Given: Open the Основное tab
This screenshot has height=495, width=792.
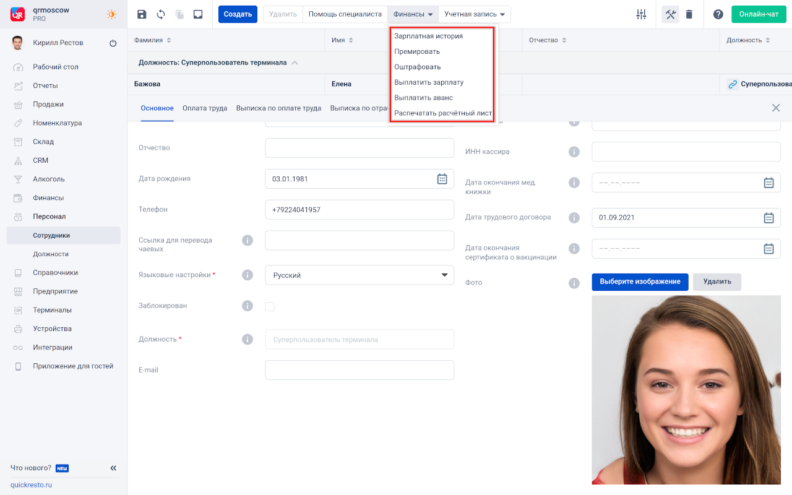Looking at the screenshot, I should click(157, 108).
